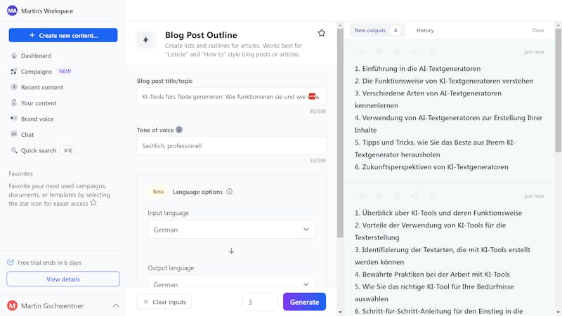
Task: Click the number of outputs field showing 3
Action: [x=260, y=302]
